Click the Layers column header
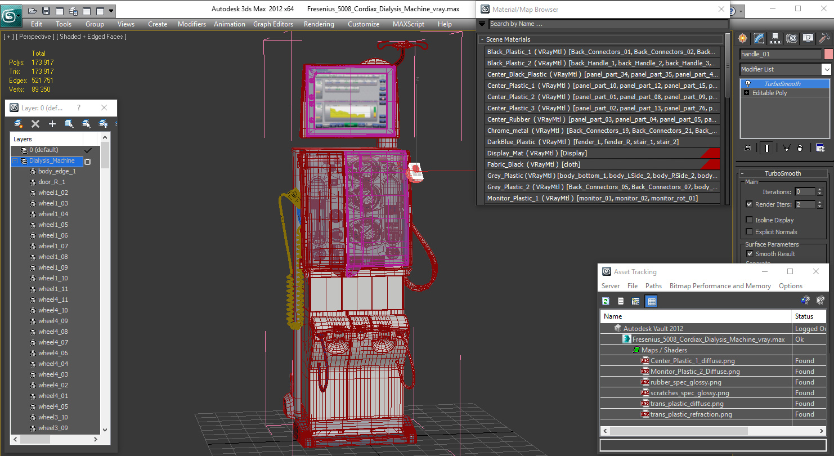Viewport: 834px width, 456px height. (x=47, y=139)
